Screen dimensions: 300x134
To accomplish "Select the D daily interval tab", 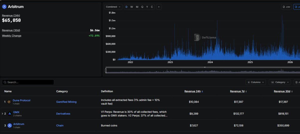I will click(x=126, y=7).
